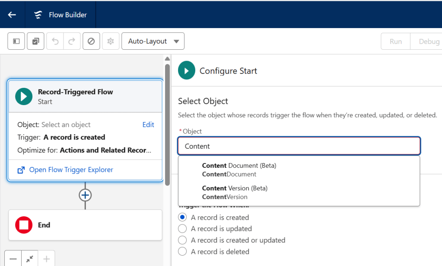
Task: Open the Auto-Layout dropdown
Action: (153, 42)
